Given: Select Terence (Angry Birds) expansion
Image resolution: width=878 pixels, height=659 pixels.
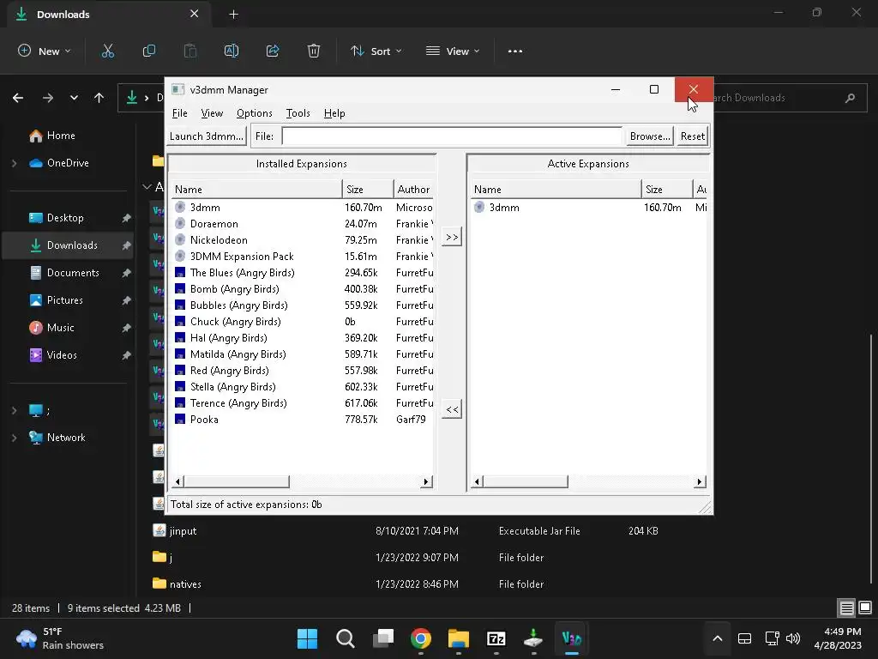Looking at the screenshot, I should point(303,403).
